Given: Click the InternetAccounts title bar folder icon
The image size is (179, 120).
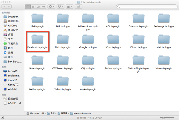Looking at the screenshot, I should pyautogui.click(x=79, y=2).
